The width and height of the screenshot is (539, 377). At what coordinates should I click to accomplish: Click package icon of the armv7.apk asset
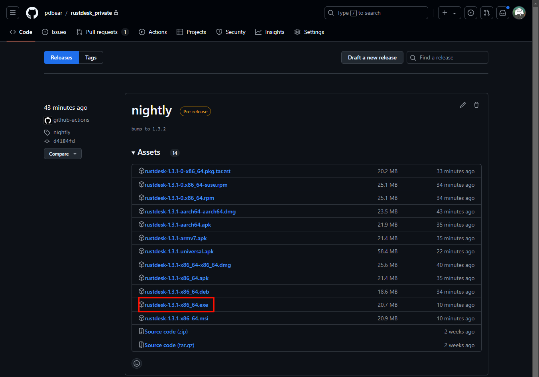(x=142, y=238)
